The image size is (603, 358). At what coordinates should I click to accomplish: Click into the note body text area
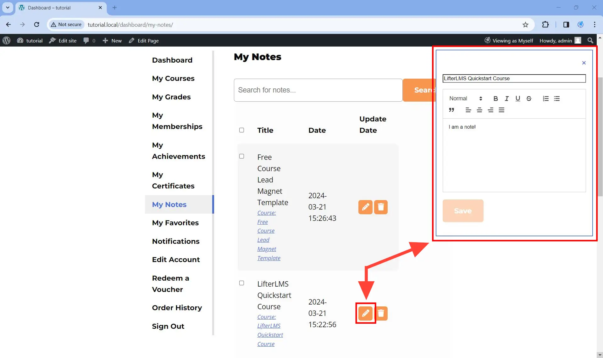click(514, 155)
